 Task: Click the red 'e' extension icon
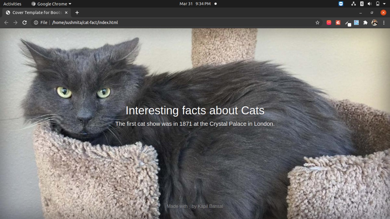pos(338,22)
